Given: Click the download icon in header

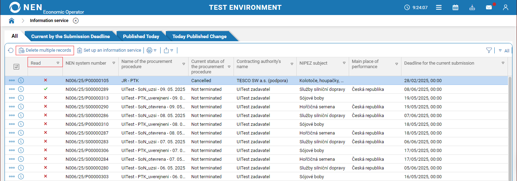Looking at the screenshot, I should [472, 7].
